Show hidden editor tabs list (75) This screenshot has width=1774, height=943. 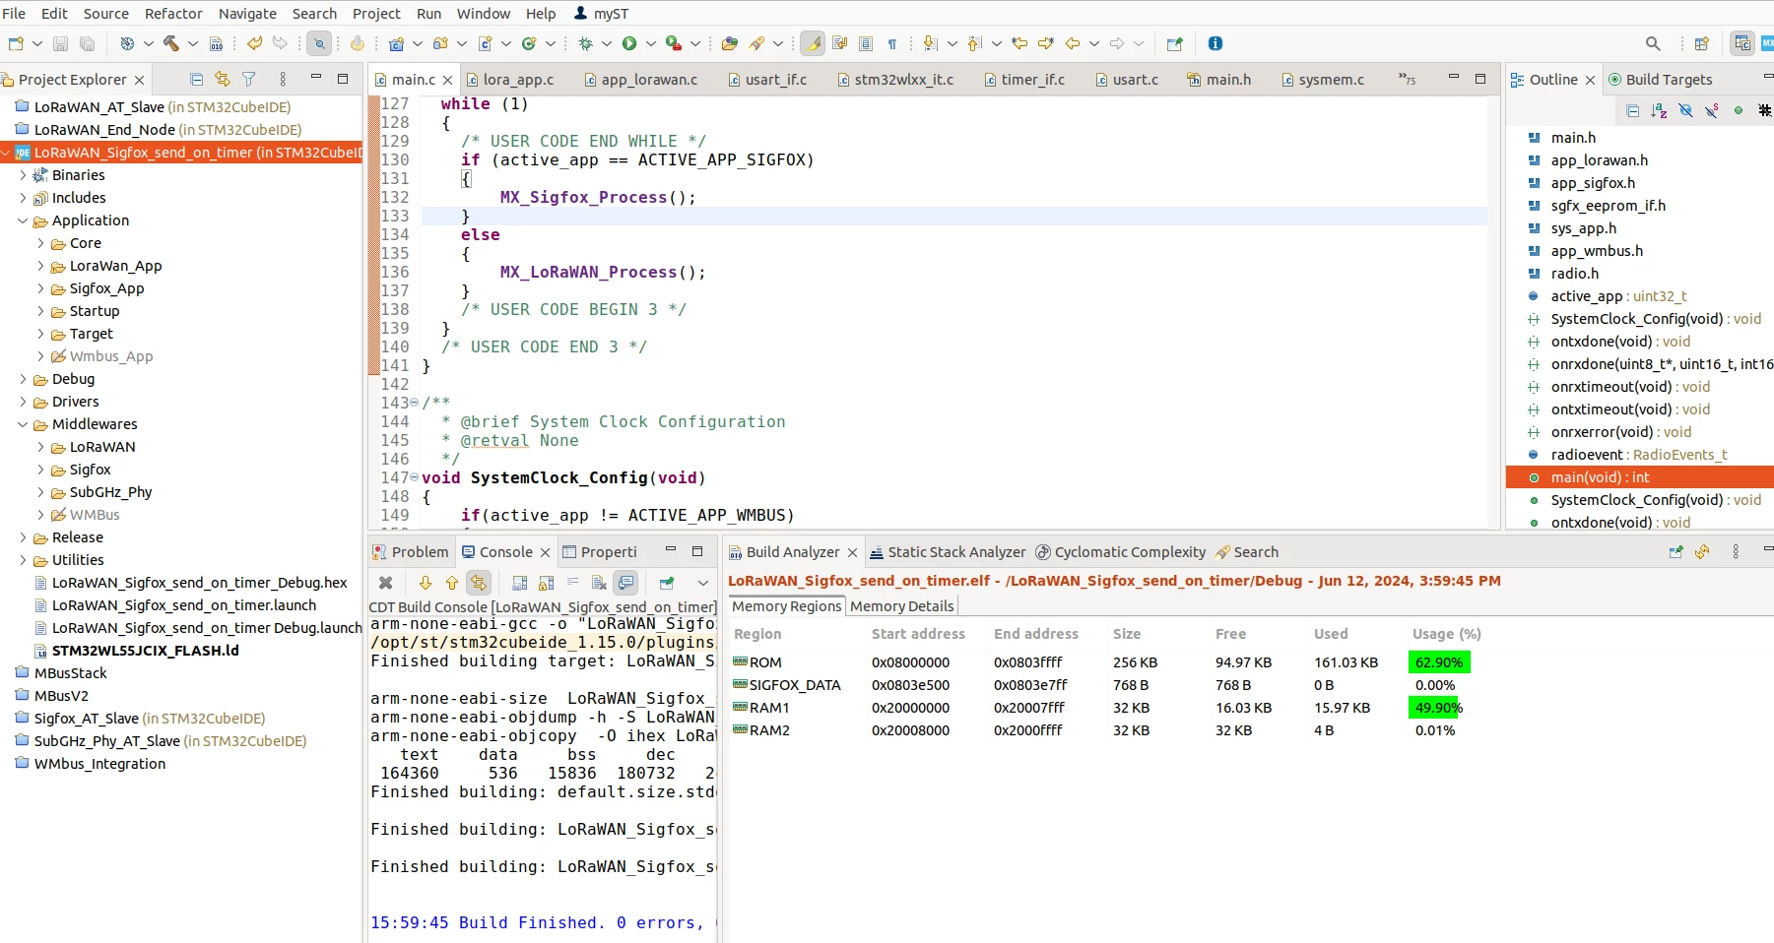tap(1407, 79)
